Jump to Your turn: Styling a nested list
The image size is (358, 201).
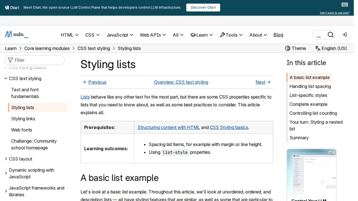[x=316, y=125]
